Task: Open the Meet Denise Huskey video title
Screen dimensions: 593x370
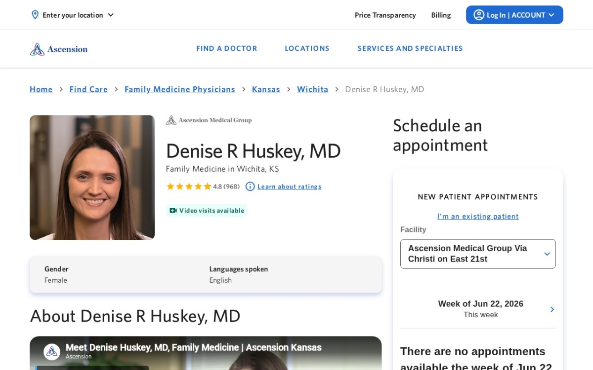Action: [193, 347]
